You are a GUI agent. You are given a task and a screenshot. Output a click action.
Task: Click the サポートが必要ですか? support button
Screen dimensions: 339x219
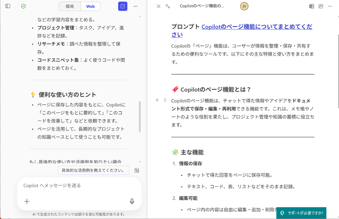click(x=301, y=213)
